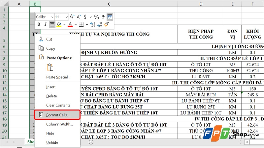Apply Comma Style formatting

pos(103,17)
